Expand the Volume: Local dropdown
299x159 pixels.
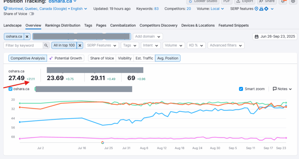(217, 9)
